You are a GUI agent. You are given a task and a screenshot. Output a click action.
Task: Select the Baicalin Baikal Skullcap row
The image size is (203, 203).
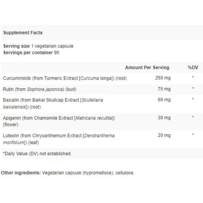pos(101,104)
